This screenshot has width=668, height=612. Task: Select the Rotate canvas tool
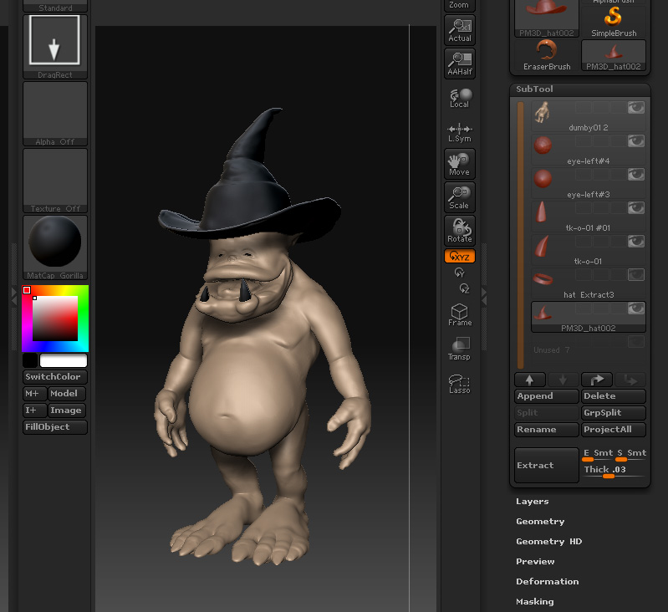tap(460, 231)
